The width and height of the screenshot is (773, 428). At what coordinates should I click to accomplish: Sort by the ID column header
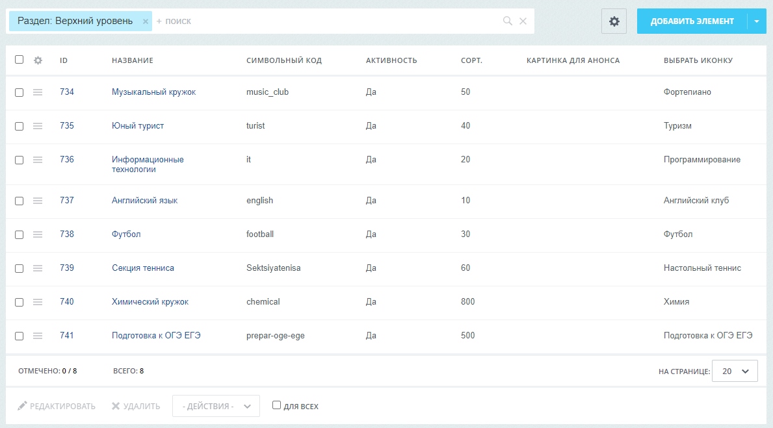[x=64, y=60]
